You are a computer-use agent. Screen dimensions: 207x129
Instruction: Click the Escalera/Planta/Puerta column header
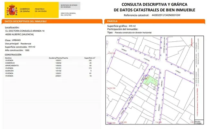pyautogui.click(x=58, y=58)
